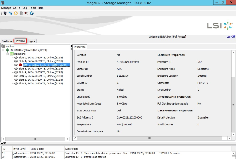
Task: Click the blue Refresh arrows icon
Action: click(10, 13)
